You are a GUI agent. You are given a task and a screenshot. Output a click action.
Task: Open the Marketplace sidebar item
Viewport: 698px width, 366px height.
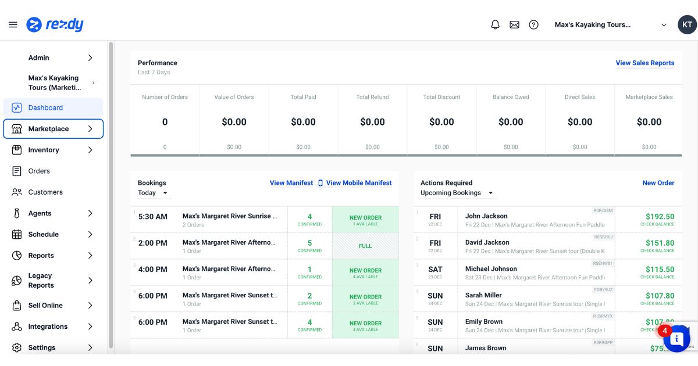[x=53, y=129]
